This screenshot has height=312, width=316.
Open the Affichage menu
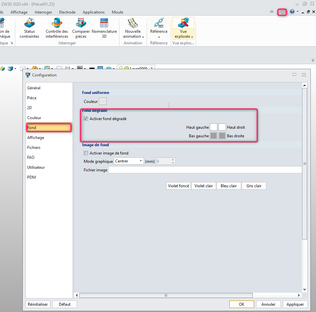[x=19, y=12]
